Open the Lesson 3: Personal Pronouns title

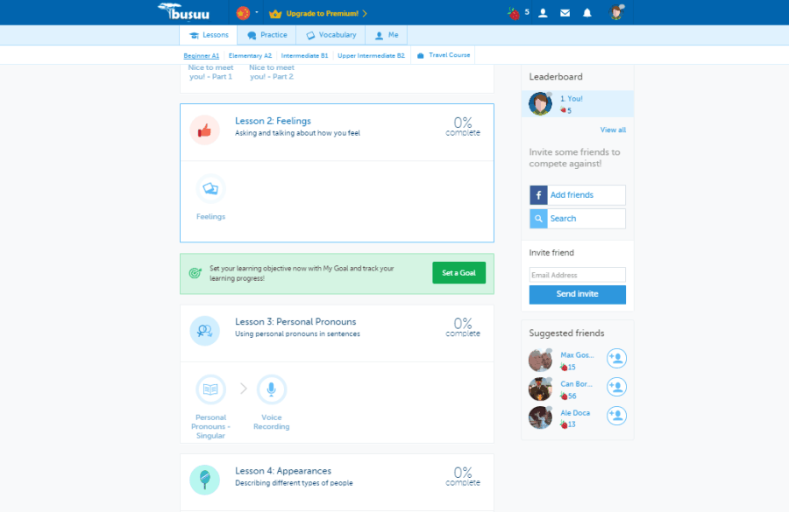click(x=295, y=321)
